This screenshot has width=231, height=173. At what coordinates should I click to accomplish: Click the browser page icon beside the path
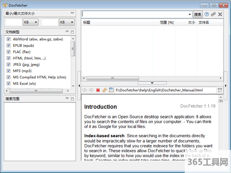click(x=111, y=90)
